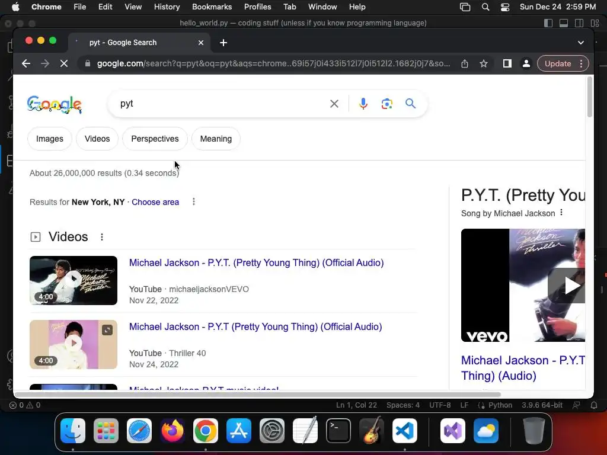Filter results by Videos chip
The width and height of the screenshot is (607, 455).
[97, 139]
